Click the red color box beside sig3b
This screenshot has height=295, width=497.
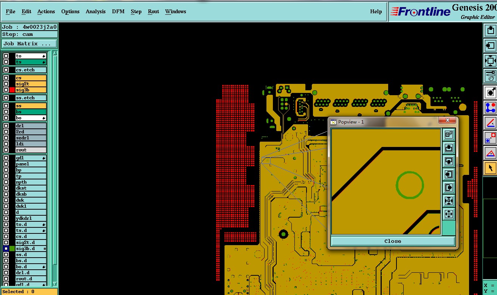(12, 90)
